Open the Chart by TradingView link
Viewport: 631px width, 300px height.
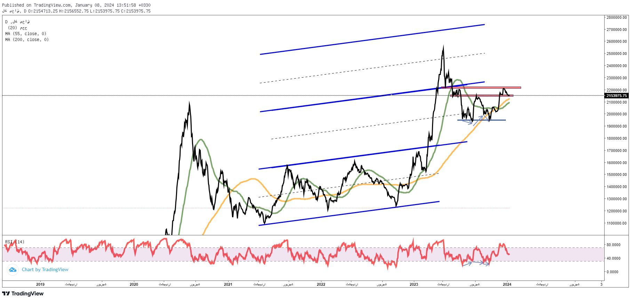point(45,270)
